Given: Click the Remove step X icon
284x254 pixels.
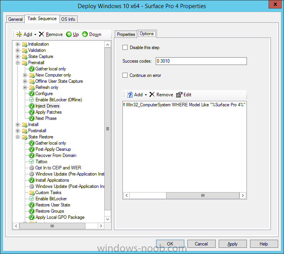Looking at the screenshot, I should (x=41, y=34).
